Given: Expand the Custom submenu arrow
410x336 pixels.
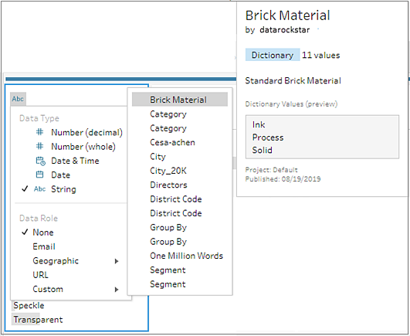Looking at the screenshot, I should 117,289.
